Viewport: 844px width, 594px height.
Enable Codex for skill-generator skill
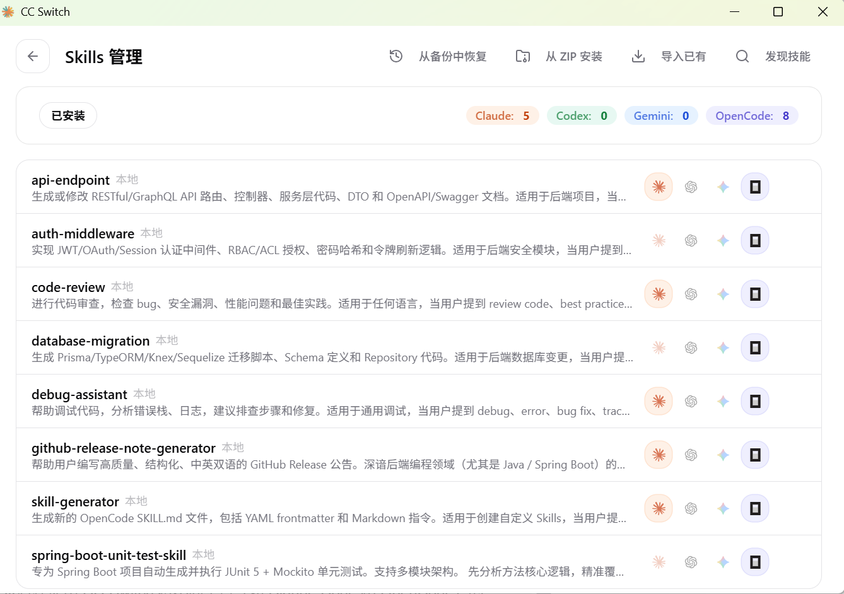tap(691, 508)
